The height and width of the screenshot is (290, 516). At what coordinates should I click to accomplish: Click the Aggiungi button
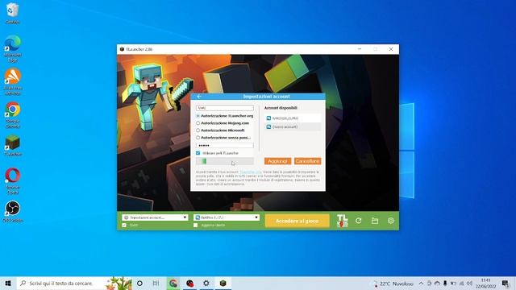pos(277,161)
